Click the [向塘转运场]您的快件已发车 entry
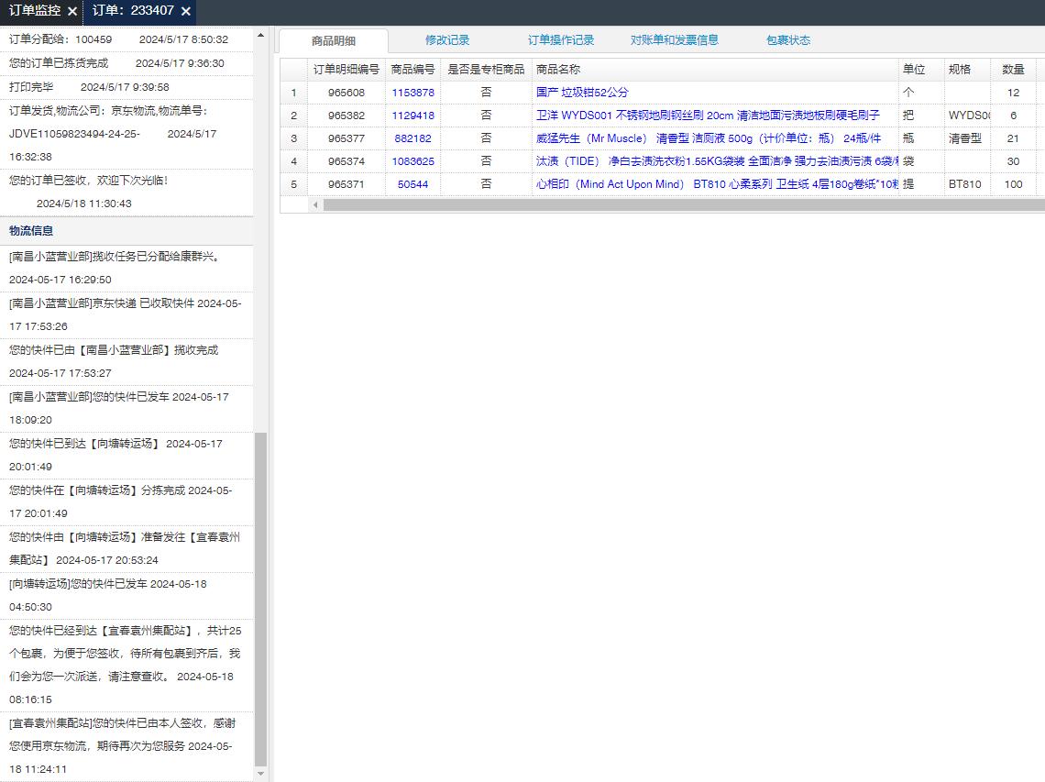1045x782 pixels. tap(126, 595)
